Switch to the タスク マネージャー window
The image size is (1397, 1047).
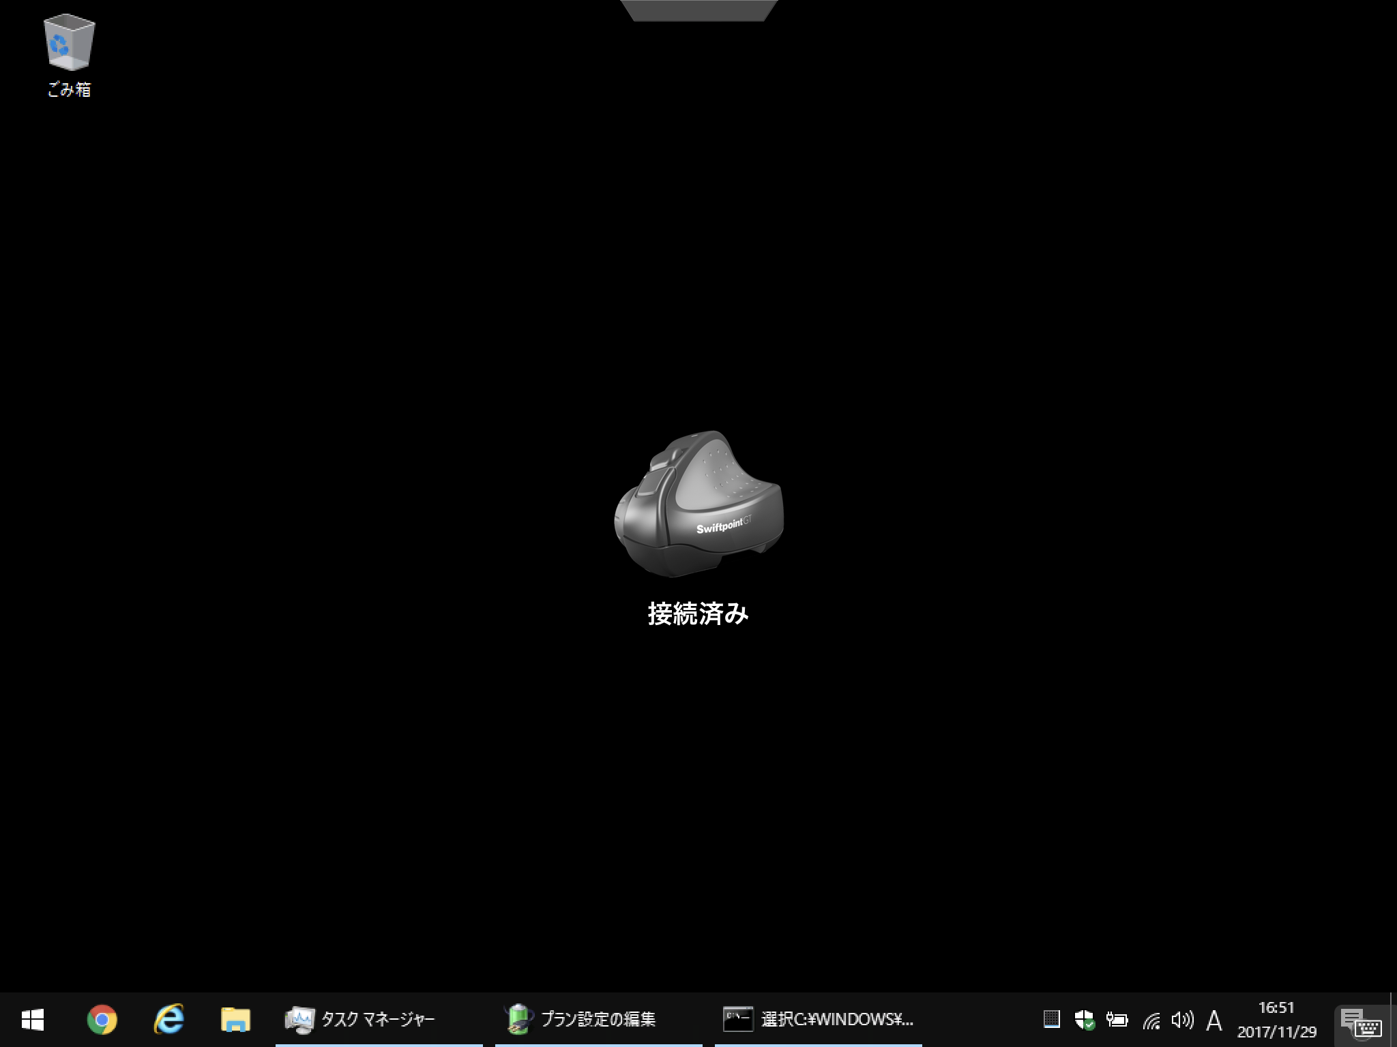pyautogui.click(x=379, y=1020)
